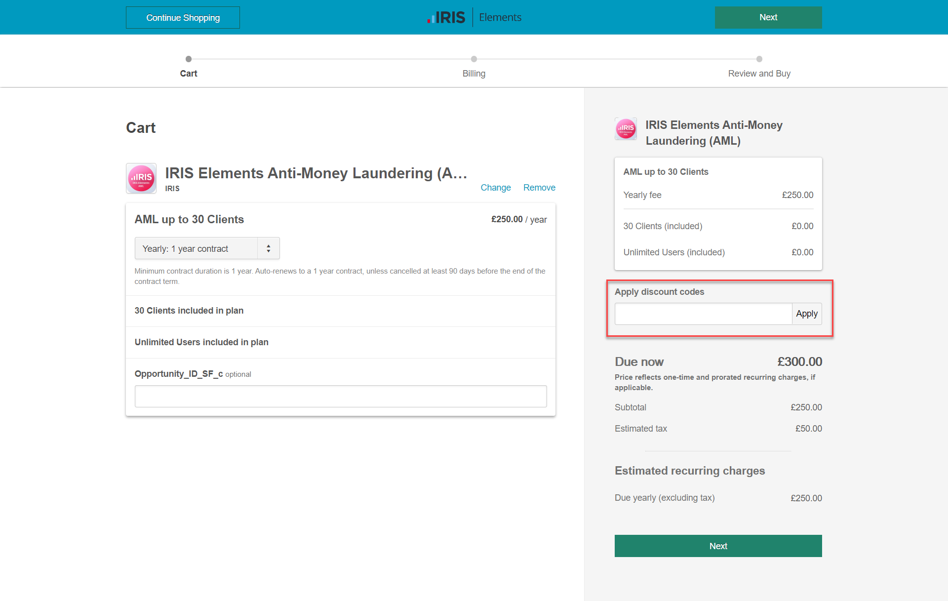Click the Continue Shopping button

[183, 17]
